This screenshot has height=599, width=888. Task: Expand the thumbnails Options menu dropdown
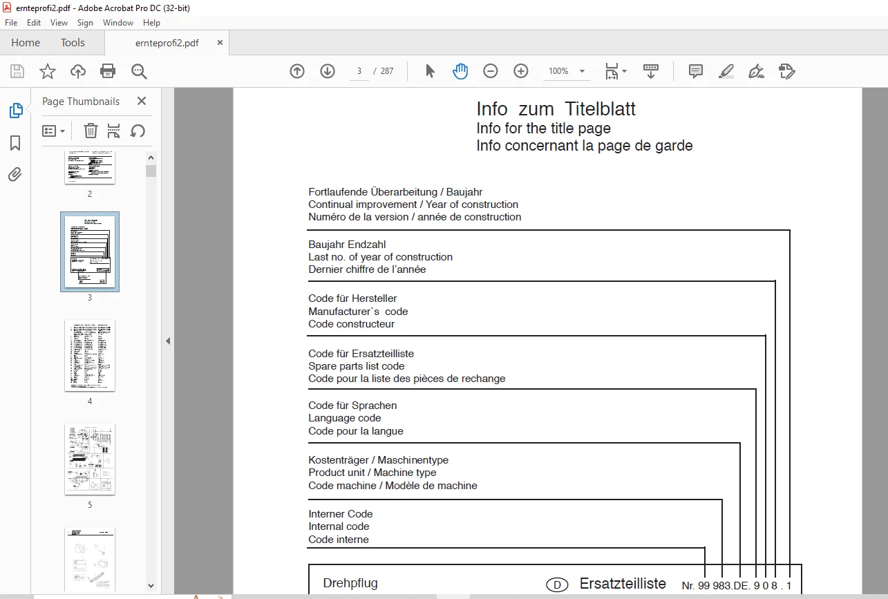(54, 131)
